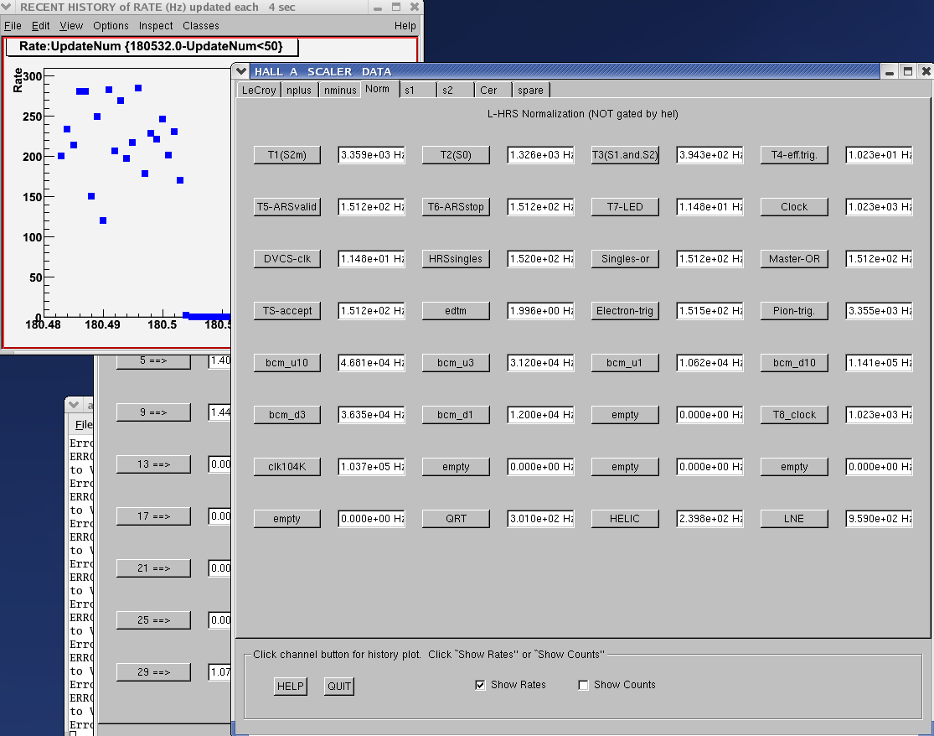This screenshot has height=736, width=934.
Task: Show history plot for T1(S2m) channel
Action: [x=287, y=155]
